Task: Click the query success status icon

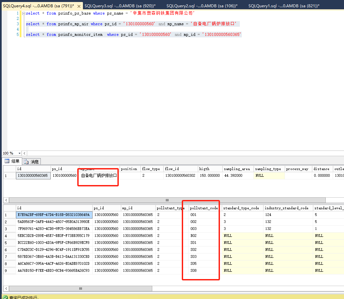Action: (x=5, y=297)
